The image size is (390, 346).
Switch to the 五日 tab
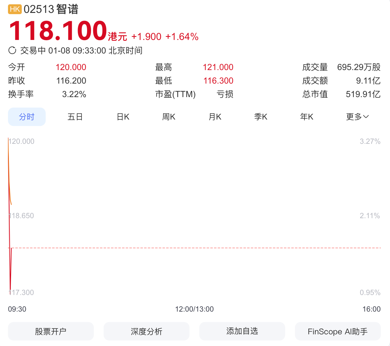[x=75, y=117]
